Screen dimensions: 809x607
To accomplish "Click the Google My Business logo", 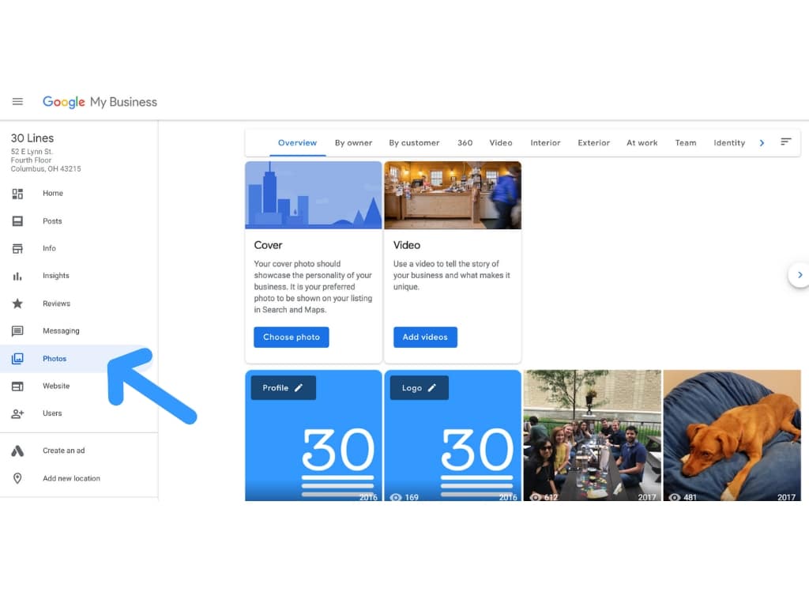I will 100,102.
